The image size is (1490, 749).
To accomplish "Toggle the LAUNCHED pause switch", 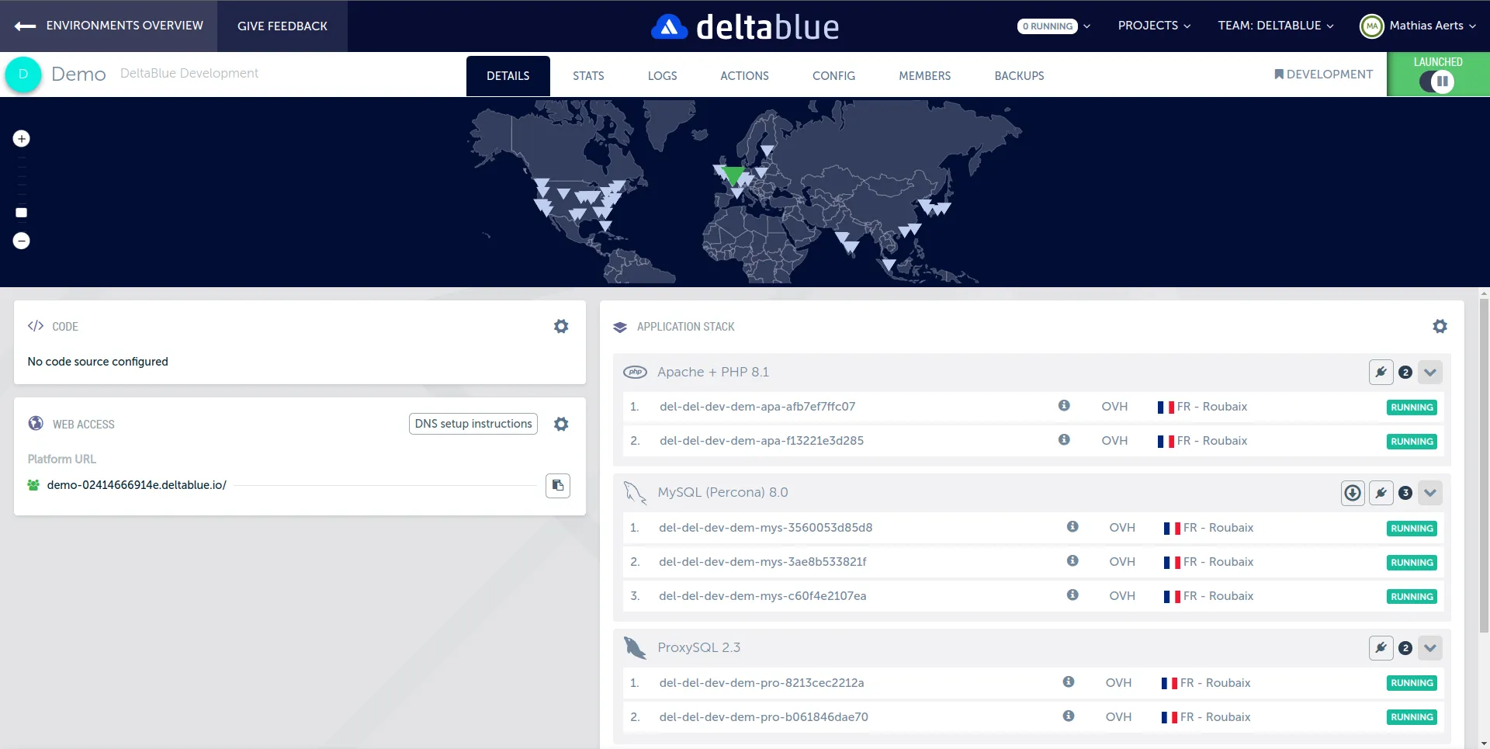I will click(x=1437, y=81).
